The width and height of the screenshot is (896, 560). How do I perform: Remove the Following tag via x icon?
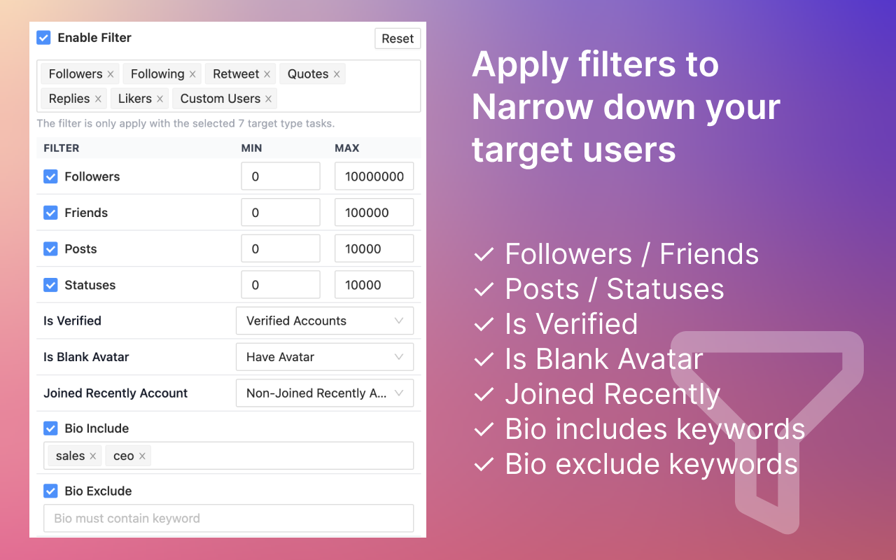point(192,74)
